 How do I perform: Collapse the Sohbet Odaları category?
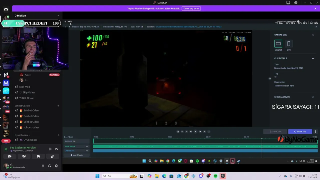click(23, 106)
